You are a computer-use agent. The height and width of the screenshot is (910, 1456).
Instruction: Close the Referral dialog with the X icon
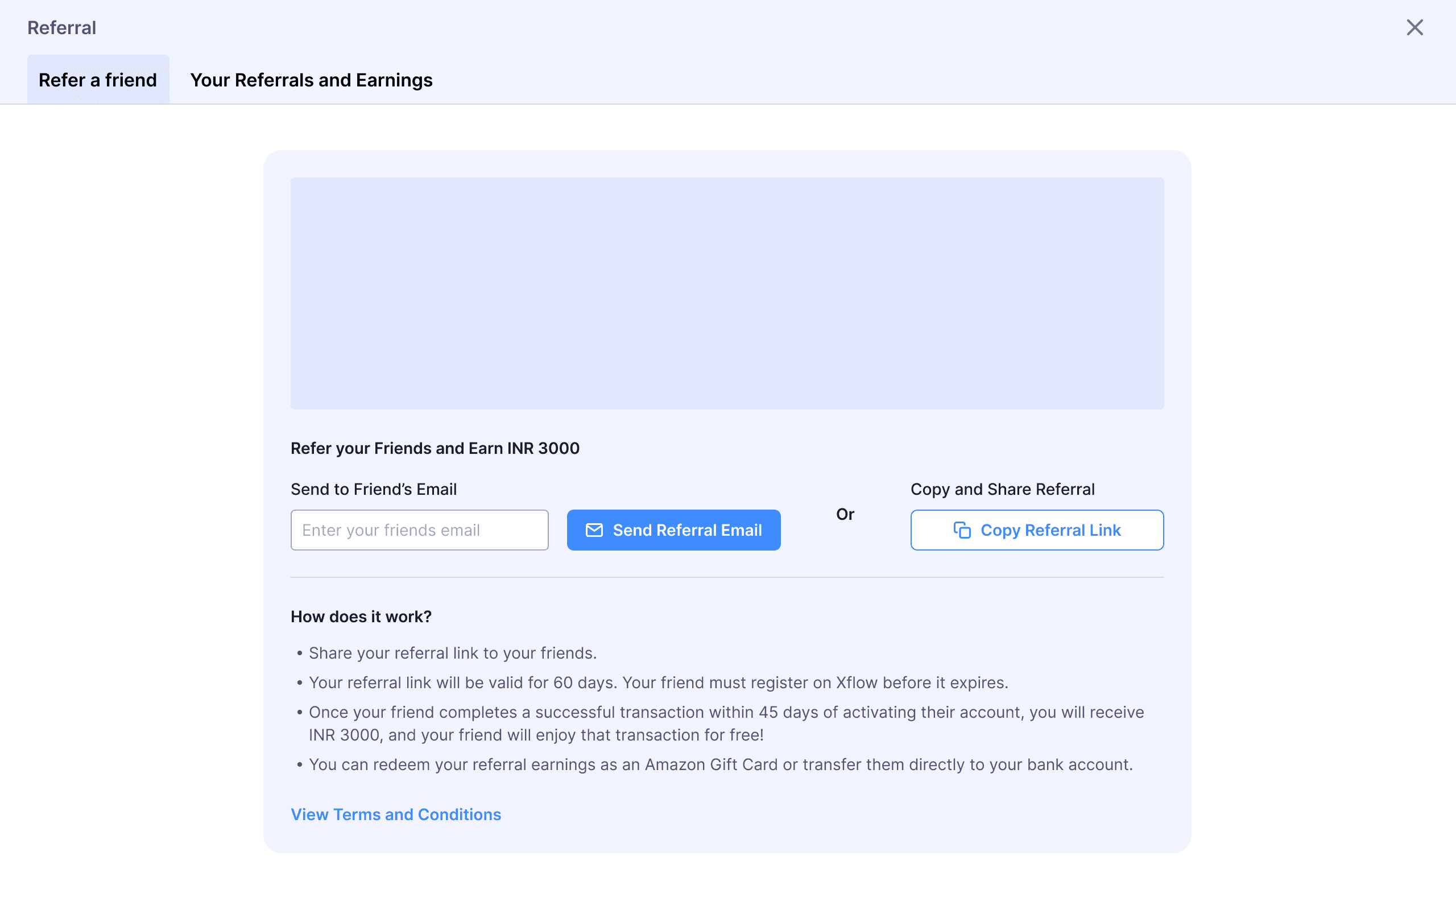point(1414,28)
